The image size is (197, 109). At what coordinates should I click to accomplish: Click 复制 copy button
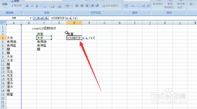coord(15,1)
